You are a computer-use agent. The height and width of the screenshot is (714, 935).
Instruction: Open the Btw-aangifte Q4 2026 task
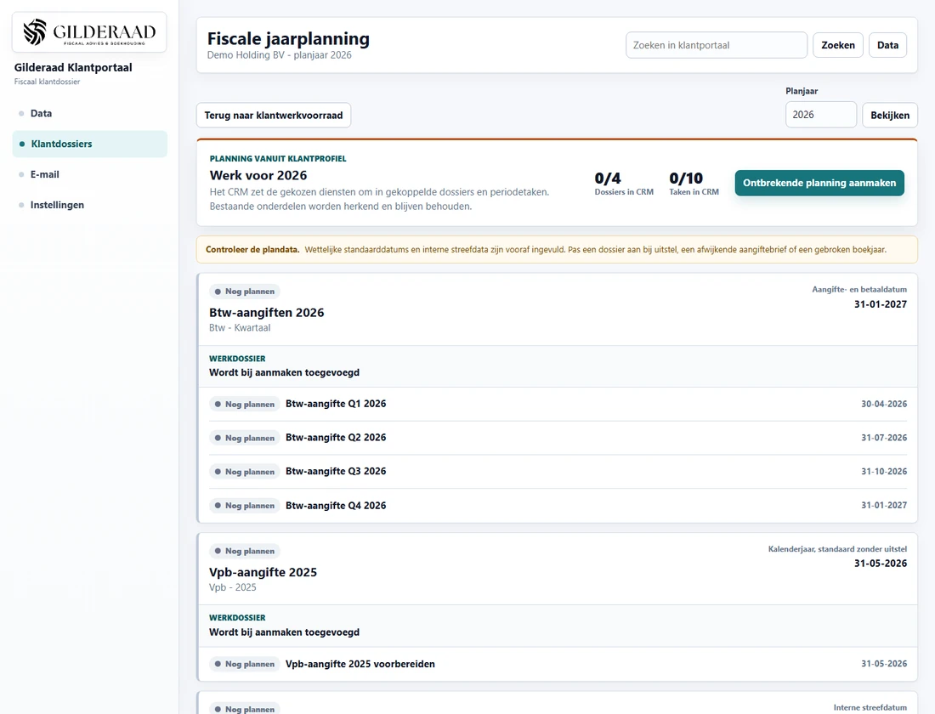click(x=336, y=505)
